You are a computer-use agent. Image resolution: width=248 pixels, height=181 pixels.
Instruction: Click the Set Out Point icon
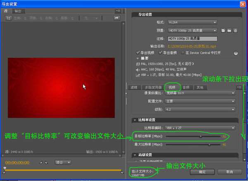coord(46,162)
